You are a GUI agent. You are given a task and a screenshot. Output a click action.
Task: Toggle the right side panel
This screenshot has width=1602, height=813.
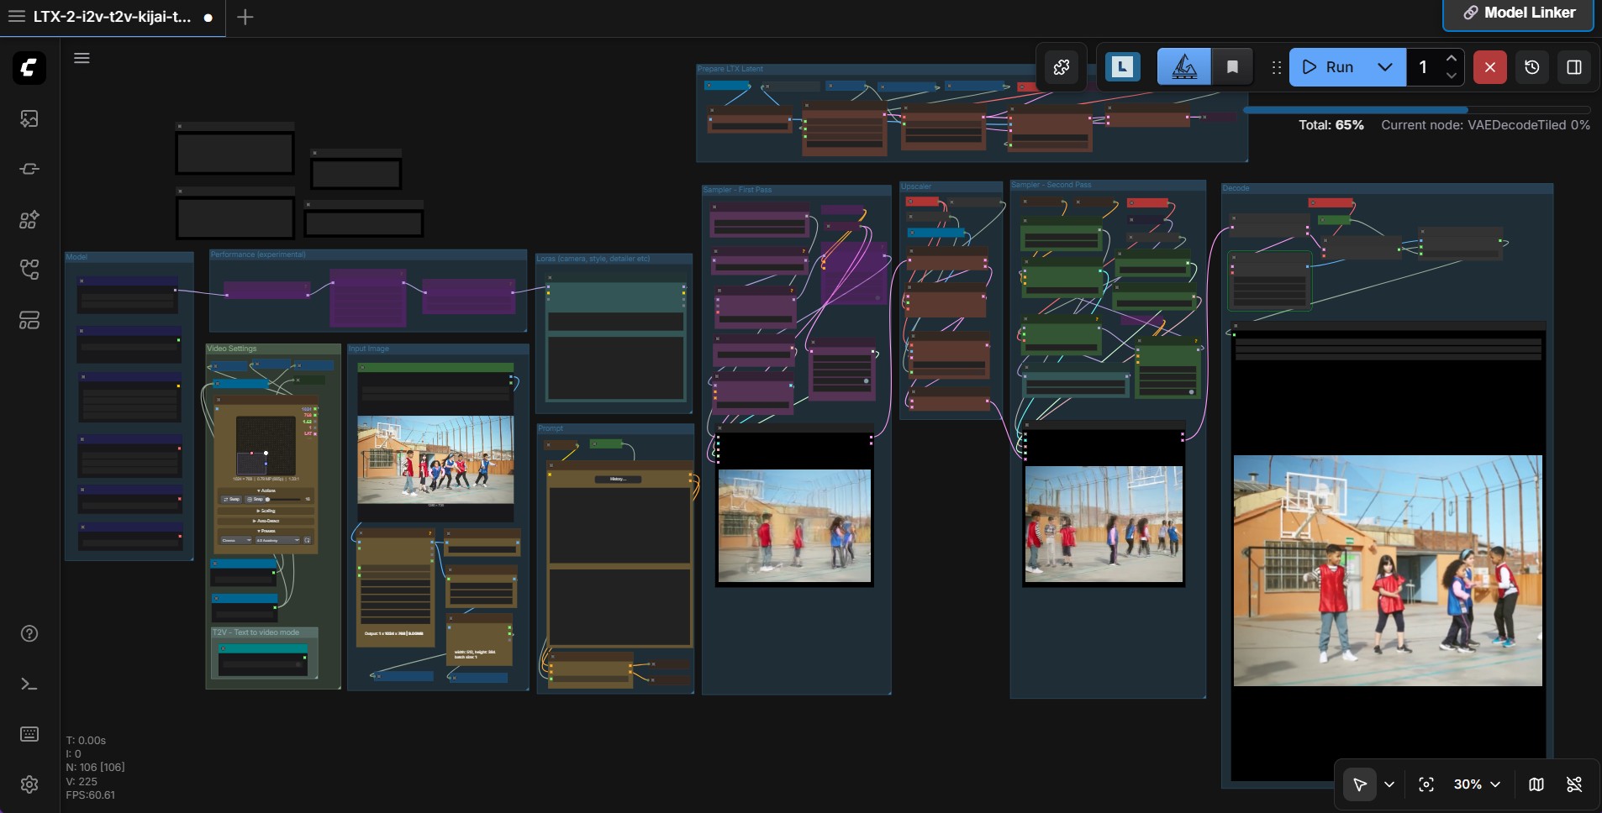point(1574,67)
